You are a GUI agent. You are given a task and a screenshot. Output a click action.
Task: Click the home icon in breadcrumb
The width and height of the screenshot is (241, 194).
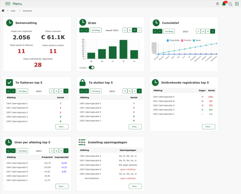pos(3,11)
